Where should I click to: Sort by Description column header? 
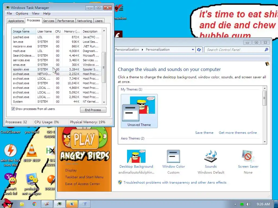pos(91,31)
